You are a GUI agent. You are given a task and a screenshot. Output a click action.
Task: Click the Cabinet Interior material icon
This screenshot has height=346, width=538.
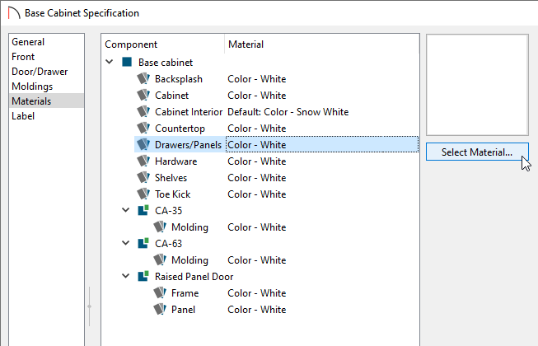pyautogui.click(x=143, y=111)
